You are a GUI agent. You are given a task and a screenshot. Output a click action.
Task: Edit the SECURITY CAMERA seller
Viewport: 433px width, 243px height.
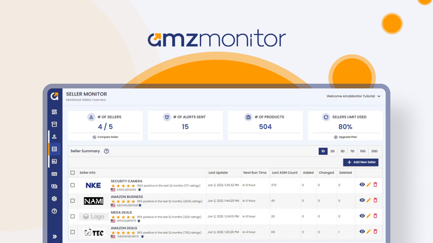(369, 185)
